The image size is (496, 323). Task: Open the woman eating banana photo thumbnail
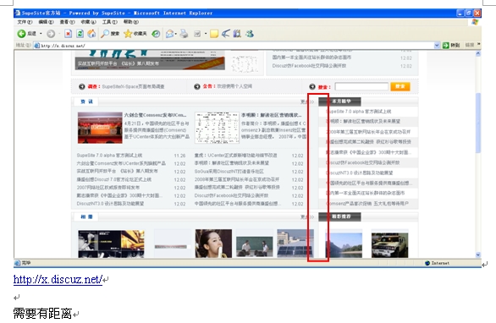point(213,244)
